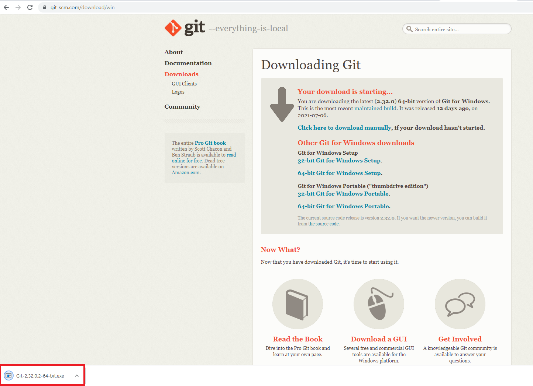The image size is (533, 386).
Task: Click the 'Download a GUI' heading link
Action: tap(379, 339)
